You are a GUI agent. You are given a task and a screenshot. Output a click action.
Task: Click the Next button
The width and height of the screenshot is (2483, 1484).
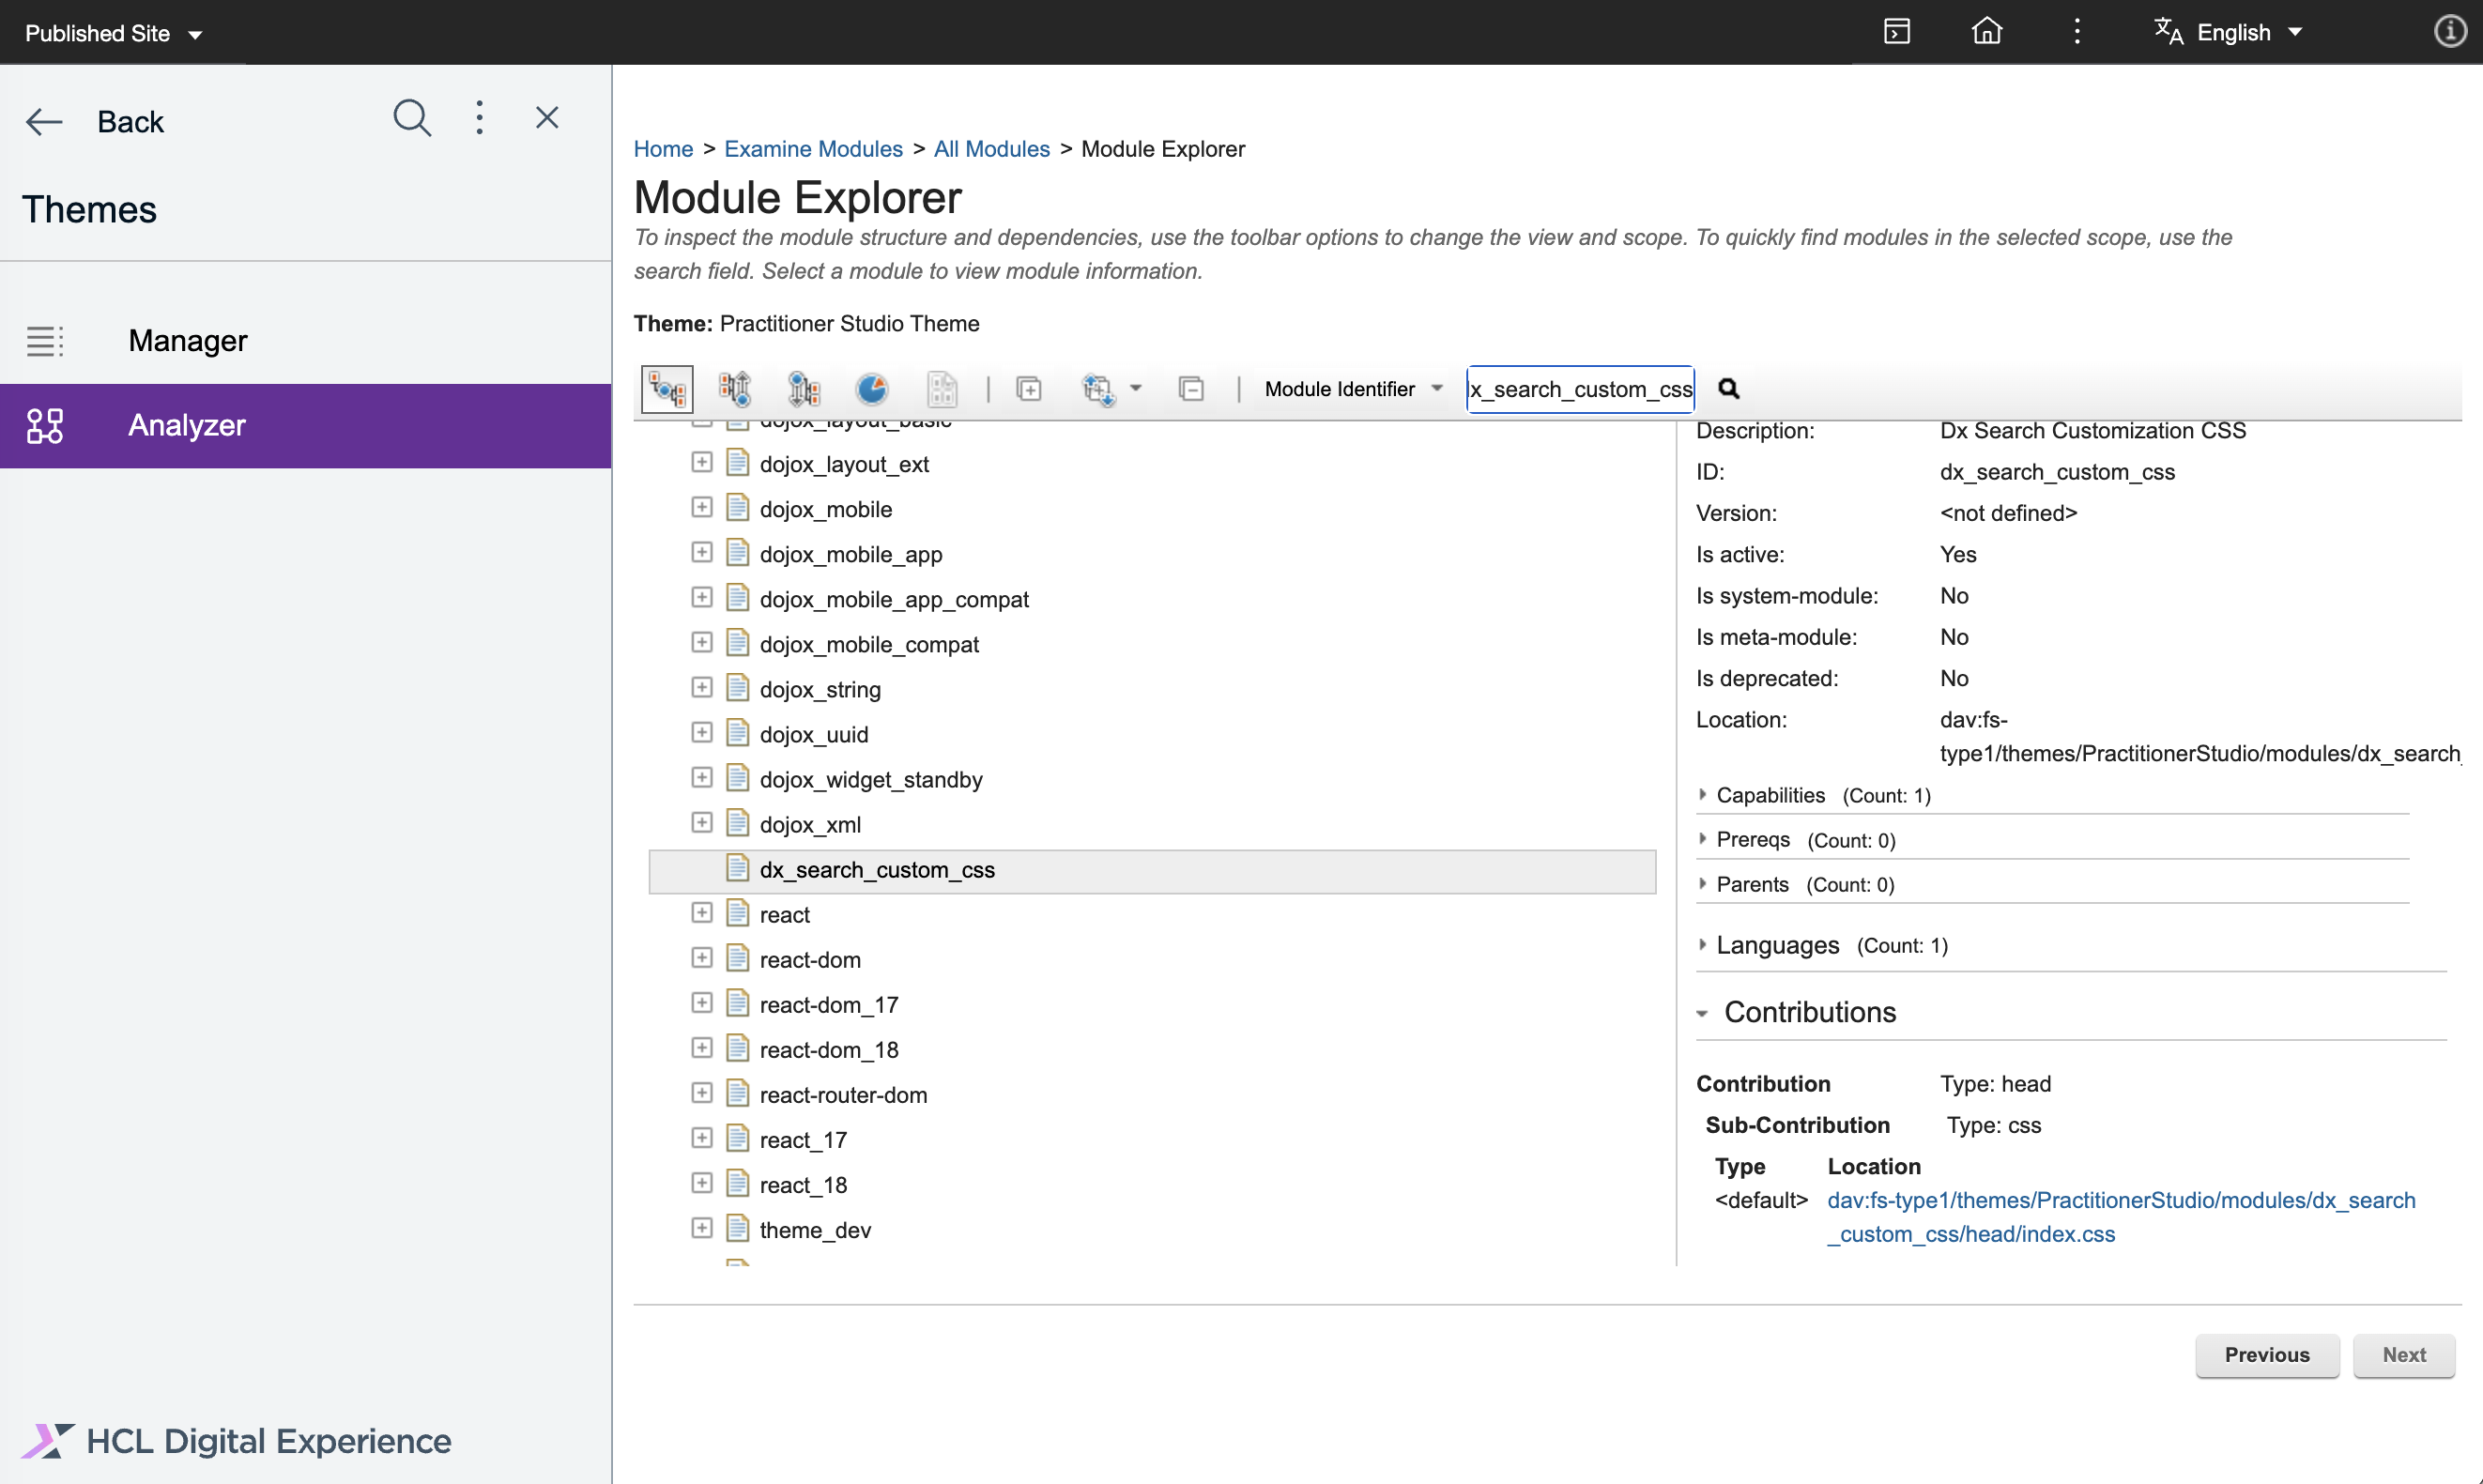pyautogui.click(x=2404, y=1355)
